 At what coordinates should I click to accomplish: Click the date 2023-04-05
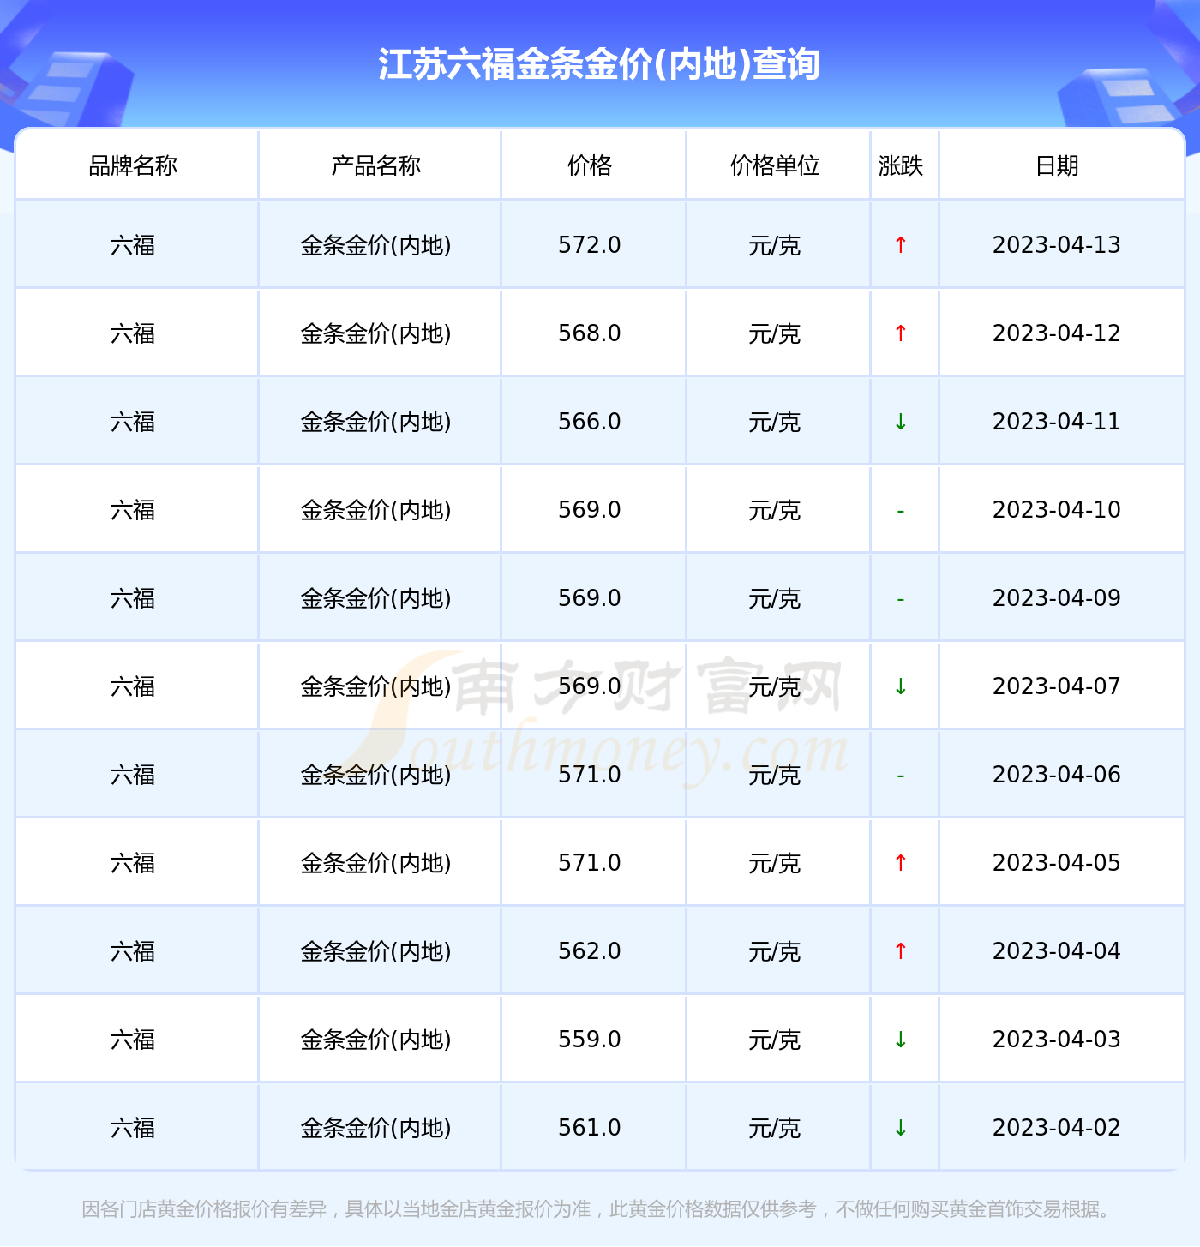1057,863
